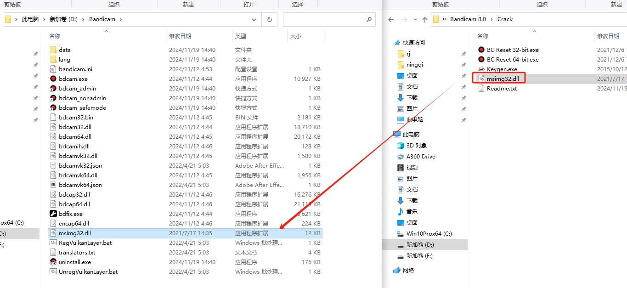The image size is (627, 288).
Task: Open 音乐 in the navigation pane
Action: 407,211
